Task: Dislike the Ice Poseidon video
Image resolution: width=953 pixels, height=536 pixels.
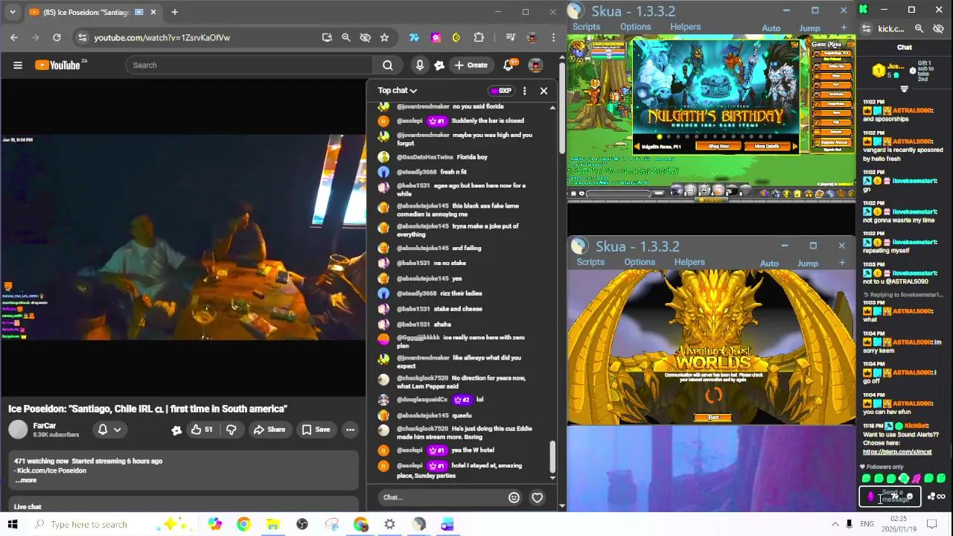Action: (232, 430)
